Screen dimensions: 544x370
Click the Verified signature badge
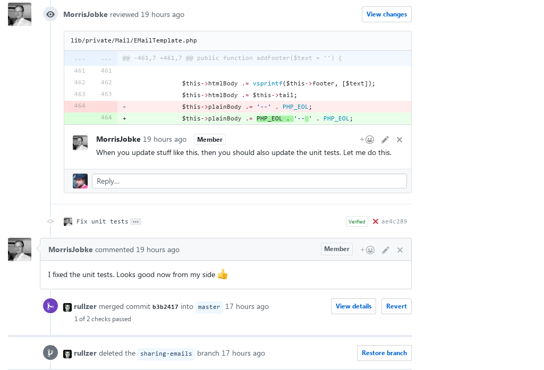pos(356,221)
